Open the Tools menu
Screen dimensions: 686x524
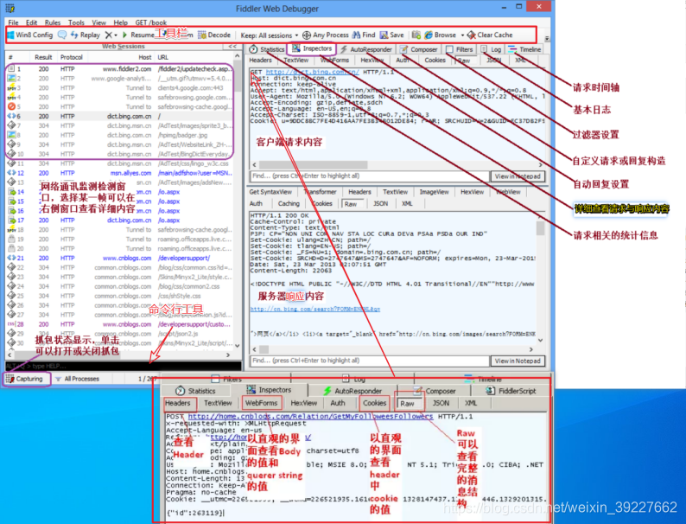point(76,22)
